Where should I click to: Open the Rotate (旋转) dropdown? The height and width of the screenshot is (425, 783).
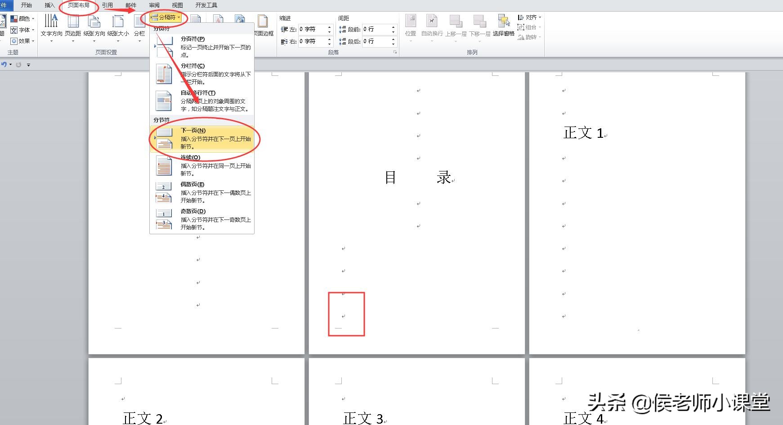click(x=529, y=37)
